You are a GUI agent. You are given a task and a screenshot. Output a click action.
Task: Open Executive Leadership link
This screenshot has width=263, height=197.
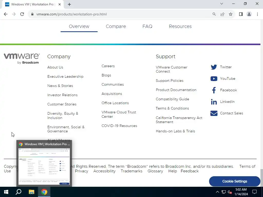point(65,76)
